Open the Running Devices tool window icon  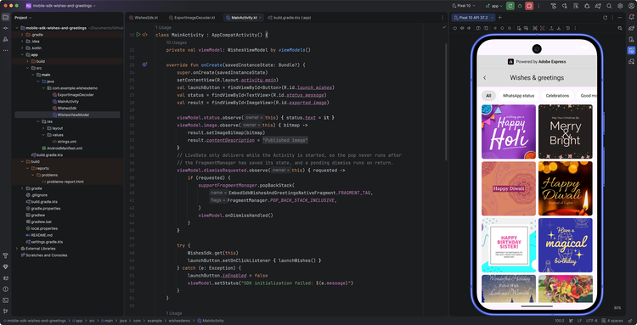pyautogui.click(x=631, y=50)
